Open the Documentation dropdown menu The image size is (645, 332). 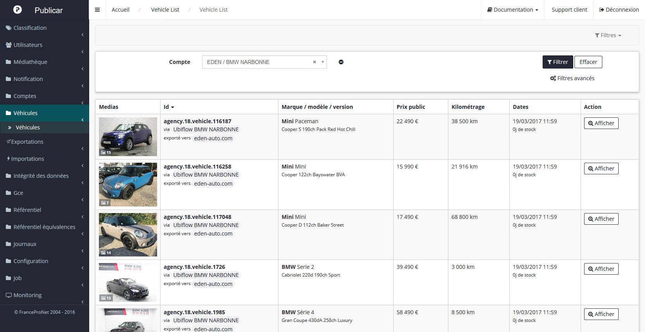click(x=513, y=10)
